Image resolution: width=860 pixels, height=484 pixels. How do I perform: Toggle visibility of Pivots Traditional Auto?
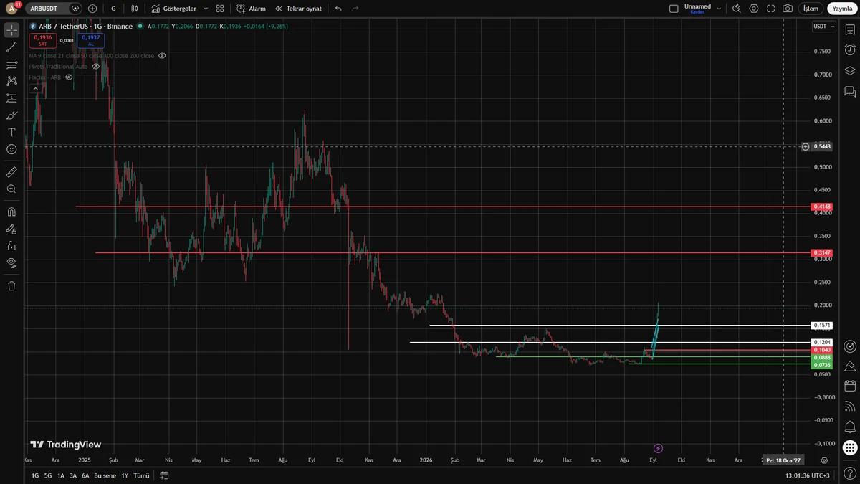coord(96,66)
